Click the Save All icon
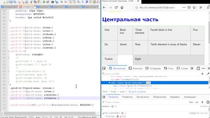This screenshot has width=210, height=118. coord(15,2)
